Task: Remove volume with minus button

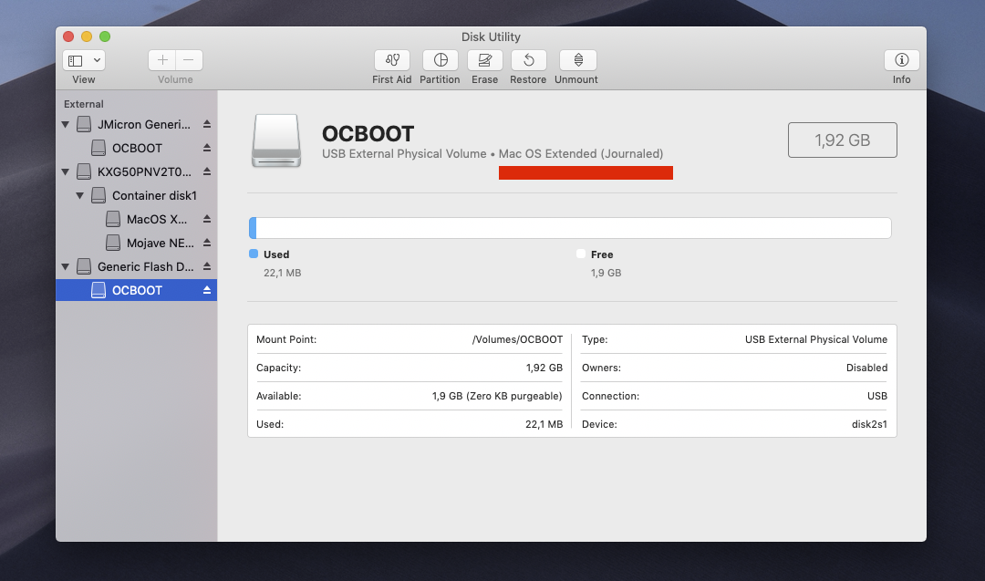Action: [189, 60]
